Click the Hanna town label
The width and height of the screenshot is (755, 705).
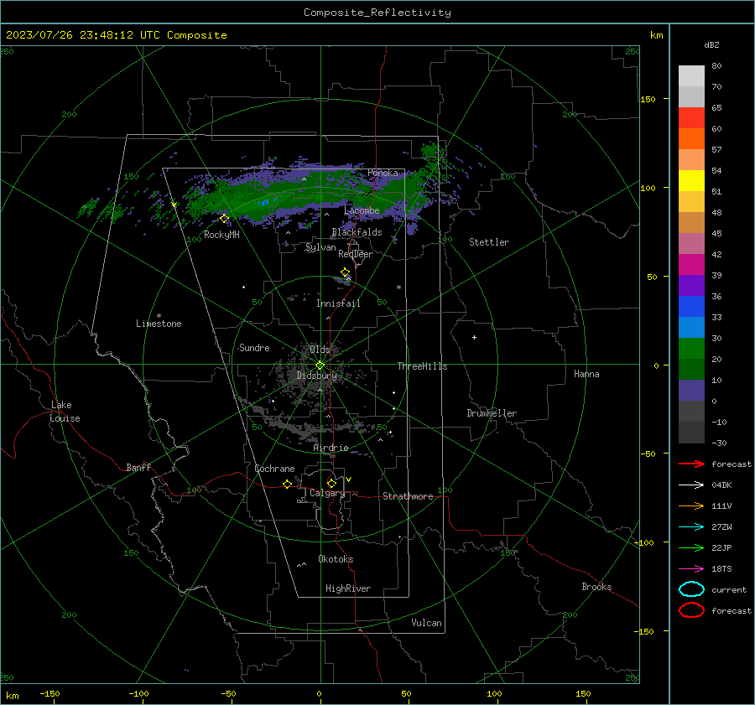coord(586,374)
